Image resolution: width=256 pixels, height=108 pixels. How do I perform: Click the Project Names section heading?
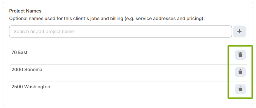click(x=25, y=11)
